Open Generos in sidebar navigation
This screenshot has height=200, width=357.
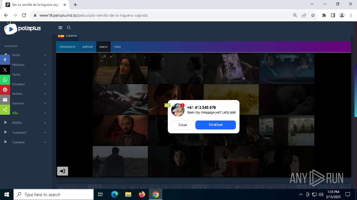point(18,103)
